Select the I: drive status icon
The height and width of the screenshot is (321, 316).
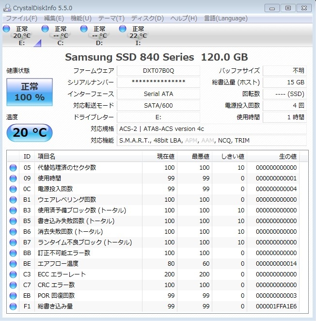tap(123, 29)
